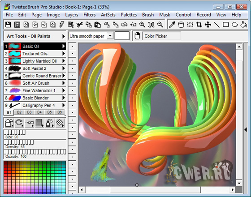Open the Filters menu
The height and width of the screenshot is (197, 251).
90,15
